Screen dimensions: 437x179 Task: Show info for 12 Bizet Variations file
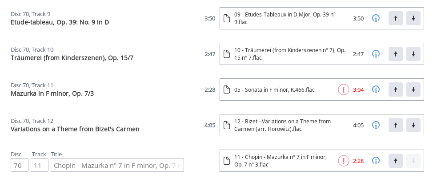(x=376, y=125)
